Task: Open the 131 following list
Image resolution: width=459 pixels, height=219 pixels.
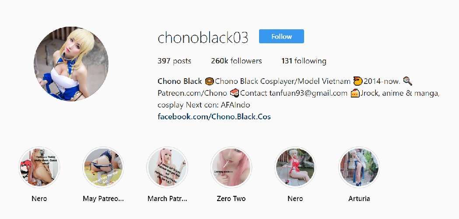Action: click(304, 61)
